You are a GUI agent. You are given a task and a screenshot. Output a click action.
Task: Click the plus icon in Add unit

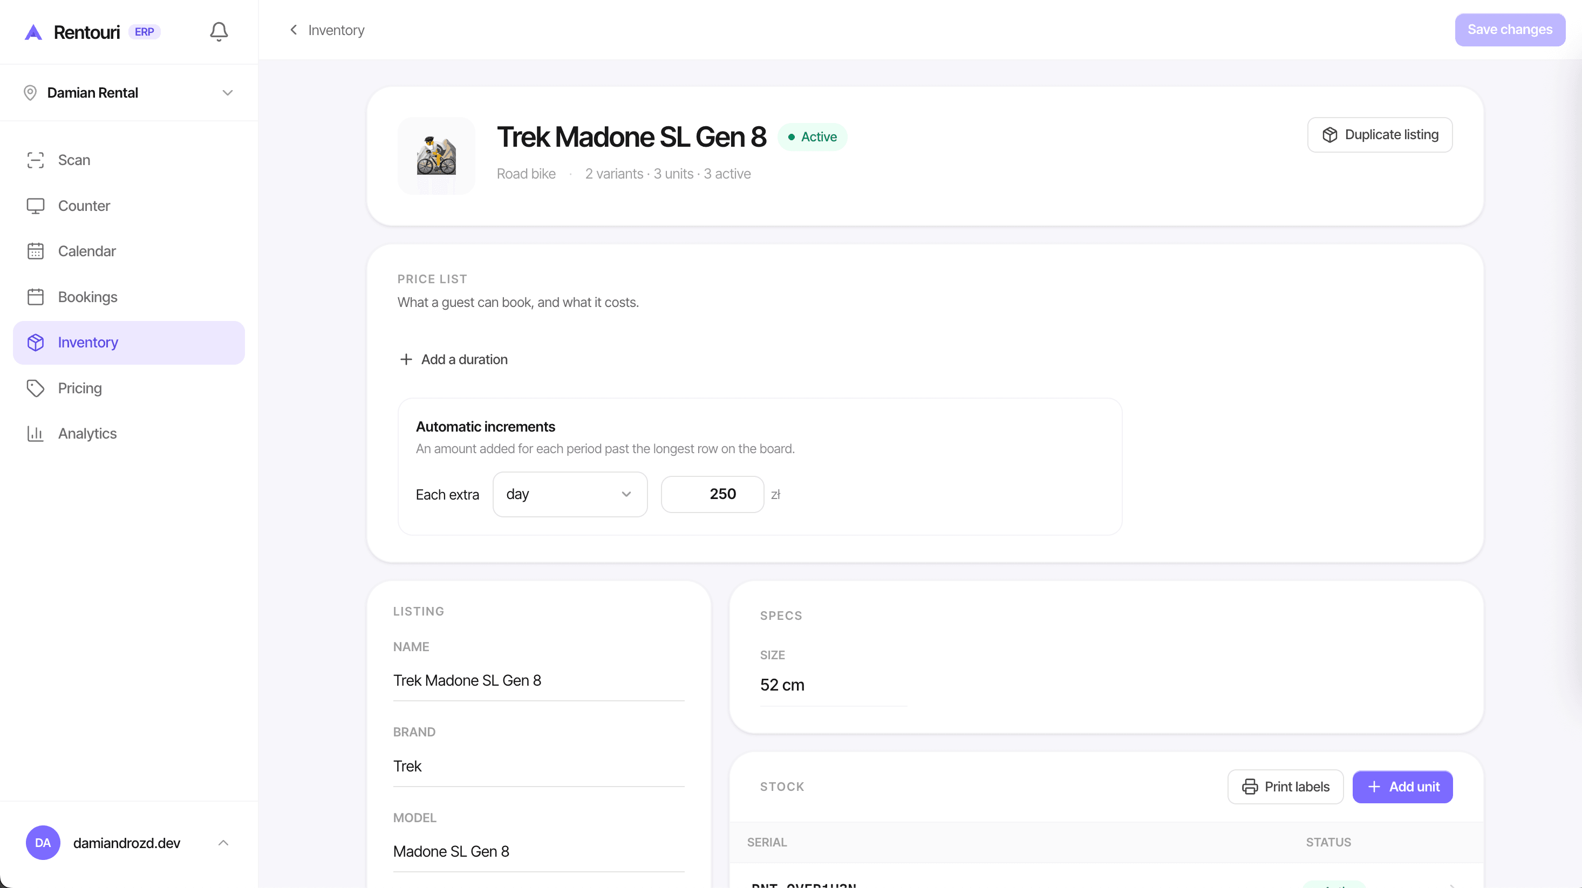[1374, 787]
